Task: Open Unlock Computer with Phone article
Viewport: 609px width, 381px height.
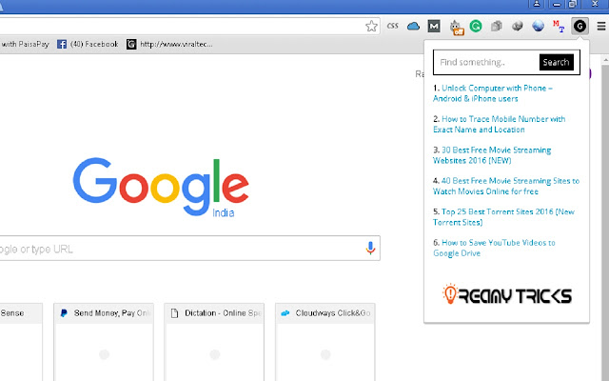Action: pos(493,93)
